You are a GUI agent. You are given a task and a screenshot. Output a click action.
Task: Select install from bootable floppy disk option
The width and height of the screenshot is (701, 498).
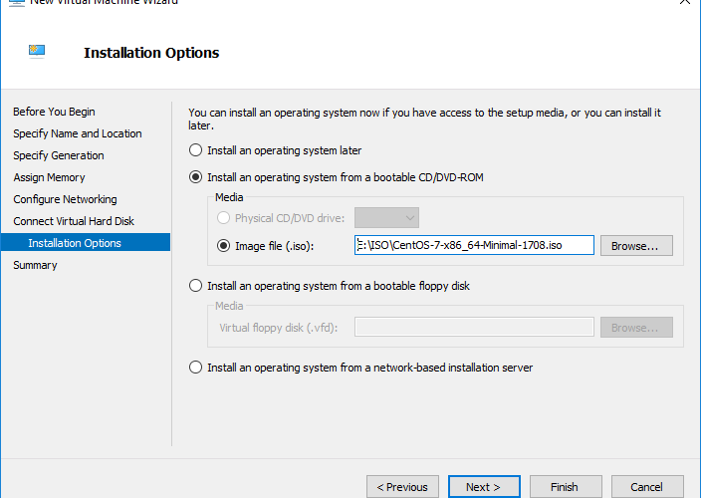(x=196, y=286)
